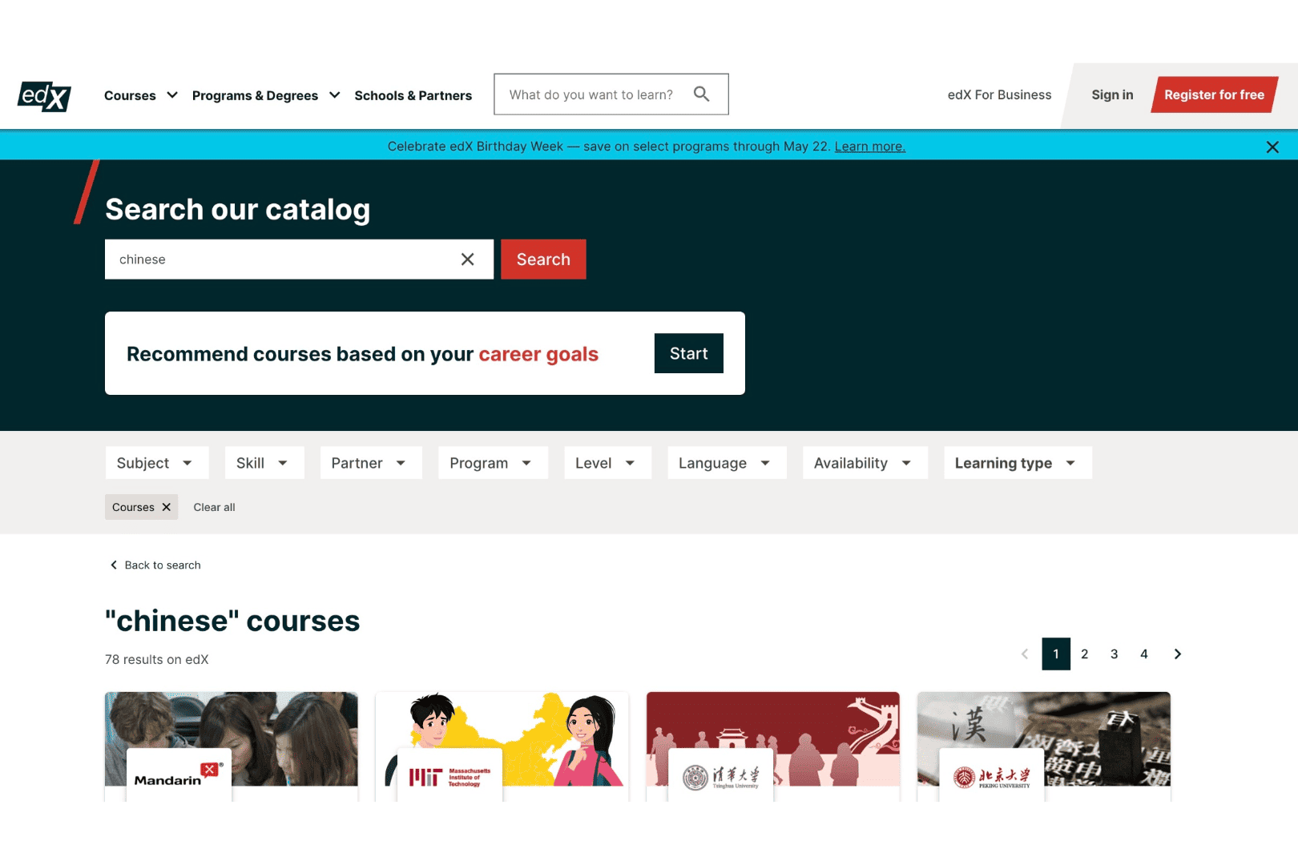Click the back arrow beside Back to search
The height and width of the screenshot is (865, 1298).
click(x=114, y=565)
